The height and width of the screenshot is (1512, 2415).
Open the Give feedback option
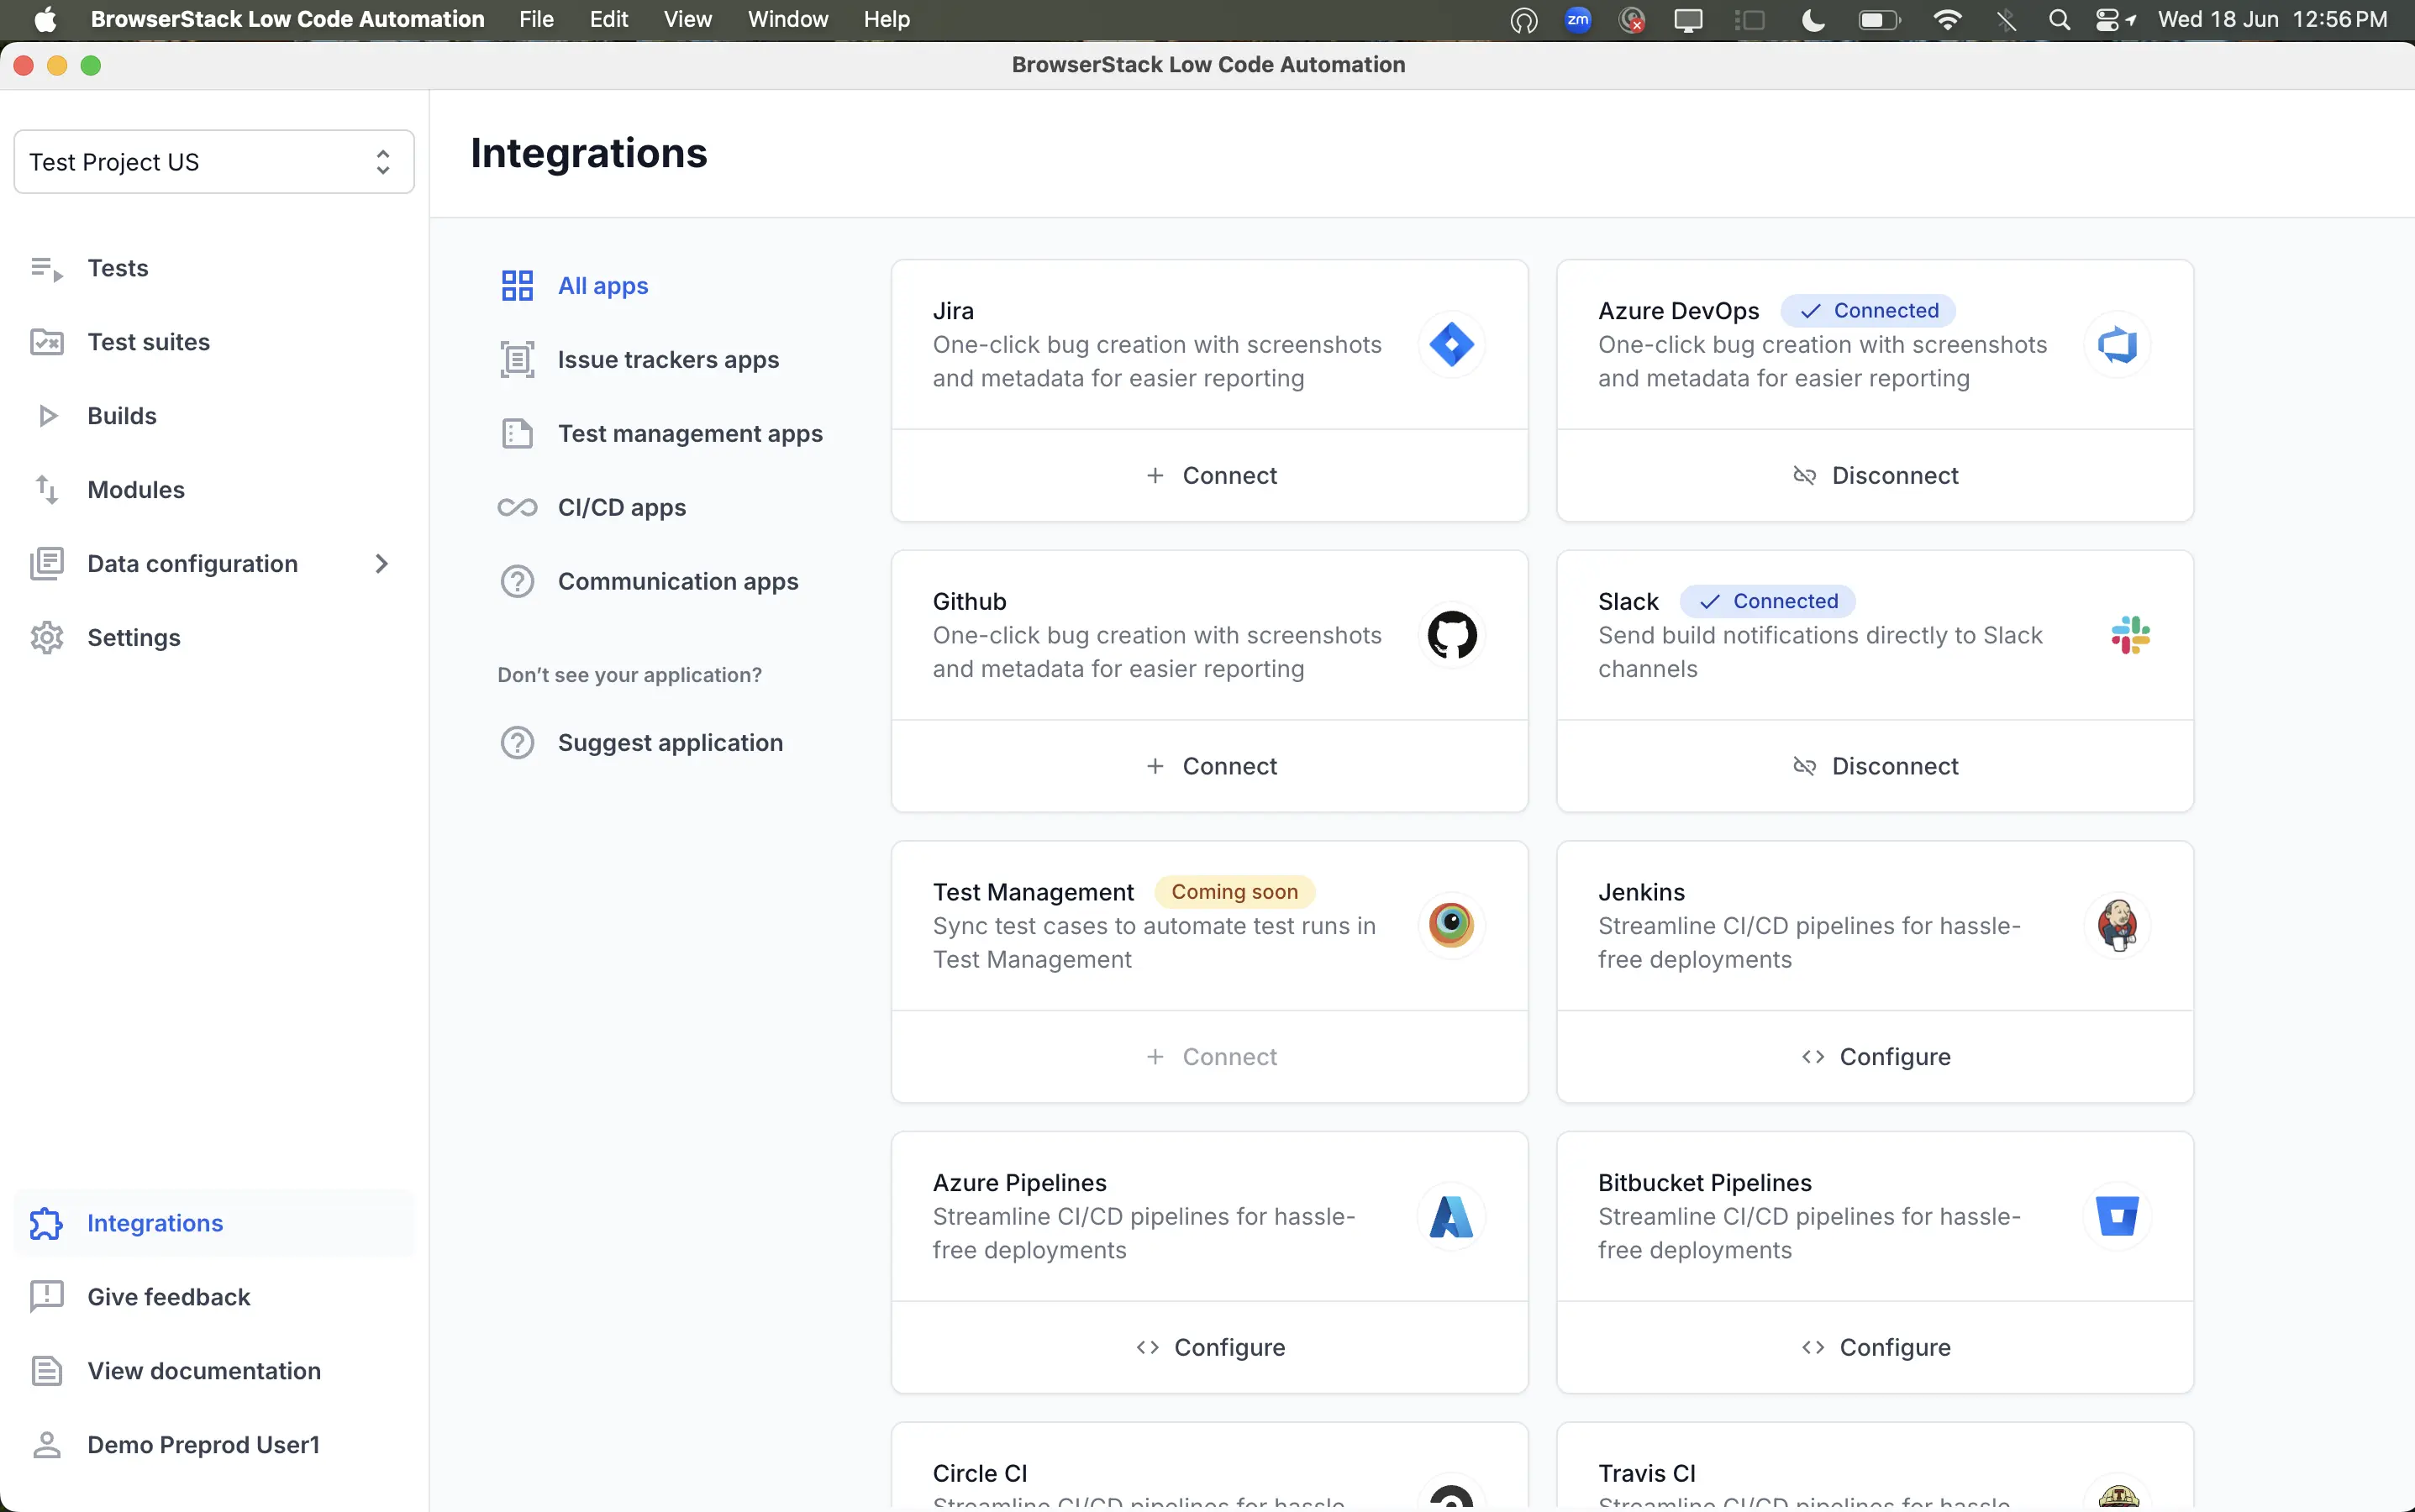click(x=168, y=1297)
